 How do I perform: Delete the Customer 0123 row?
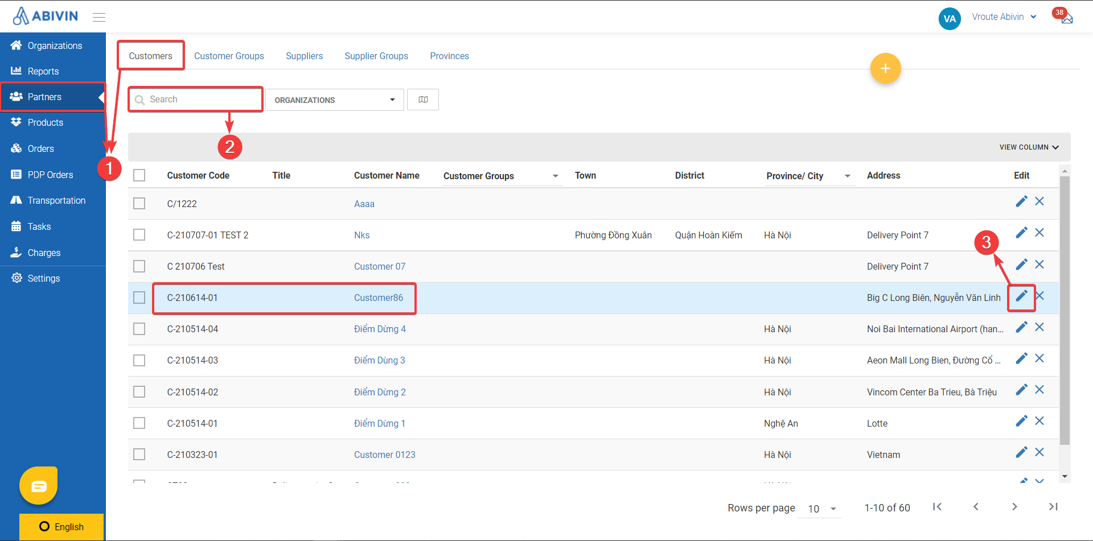1039,452
